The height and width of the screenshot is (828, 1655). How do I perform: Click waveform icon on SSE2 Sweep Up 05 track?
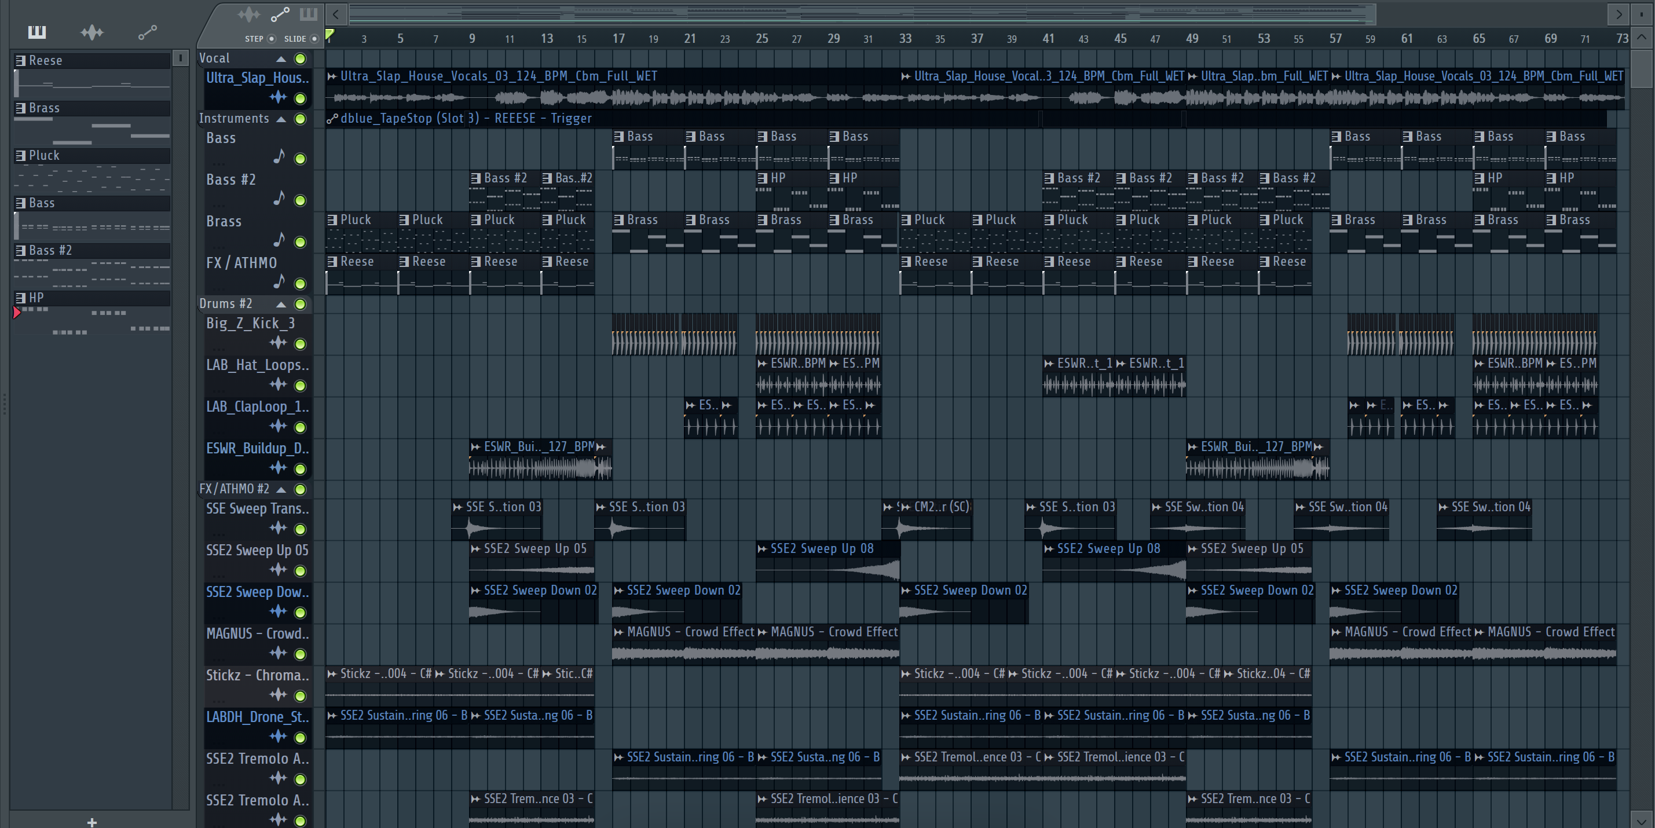pyautogui.click(x=277, y=570)
